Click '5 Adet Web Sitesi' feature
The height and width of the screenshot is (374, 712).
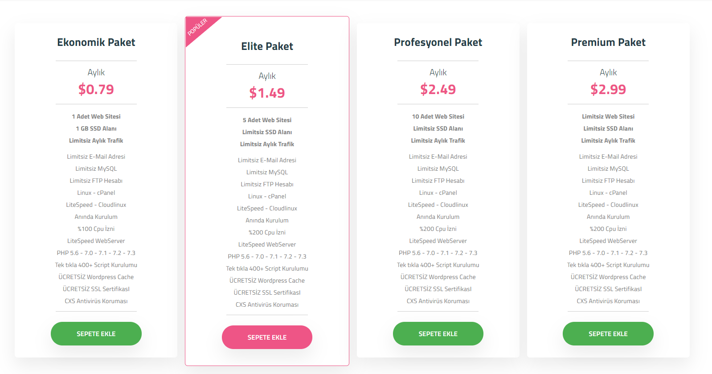(267, 120)
